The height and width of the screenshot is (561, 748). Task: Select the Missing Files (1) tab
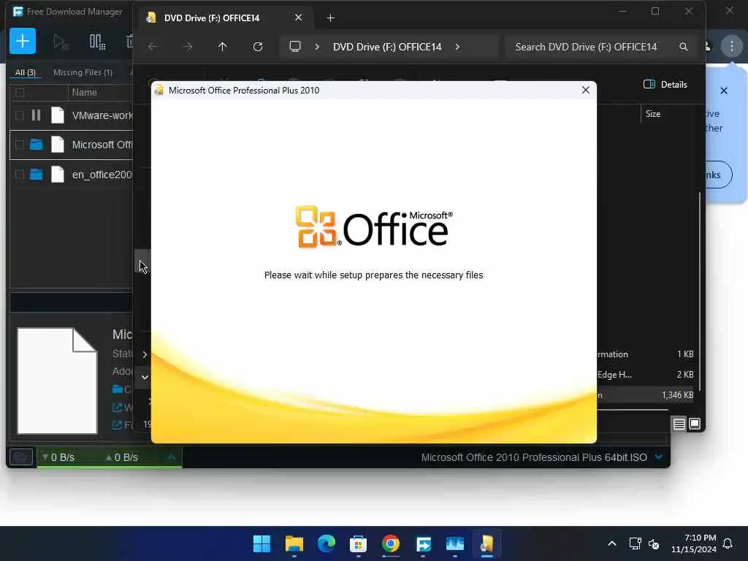(83, 72)
